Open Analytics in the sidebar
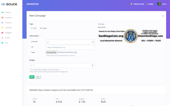This screenshot has width=170, height=106. coord(8,23)
